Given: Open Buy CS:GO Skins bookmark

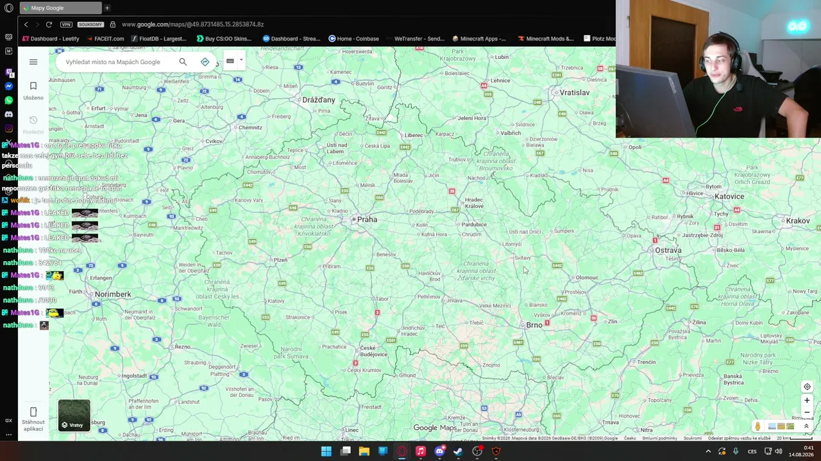Looking at the screenshot, I should coord(224,38).
